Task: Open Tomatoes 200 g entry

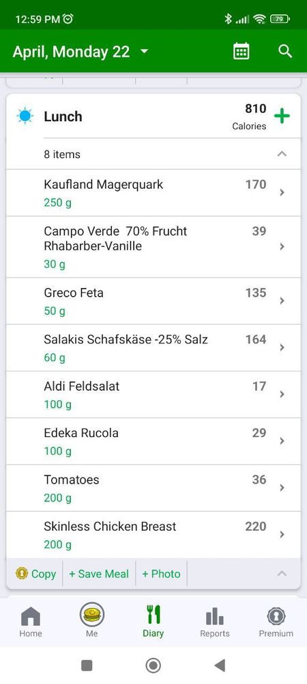Action: click(153, 488)
